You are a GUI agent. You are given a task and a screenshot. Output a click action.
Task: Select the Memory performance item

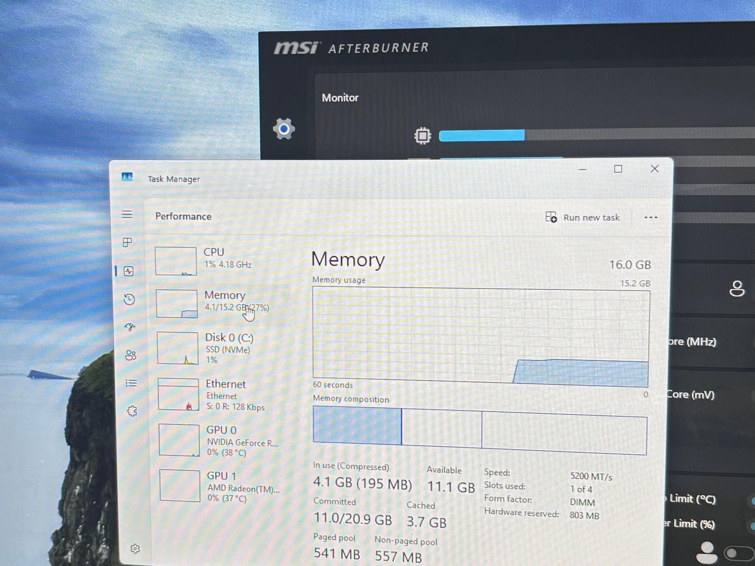pos(220,304)
